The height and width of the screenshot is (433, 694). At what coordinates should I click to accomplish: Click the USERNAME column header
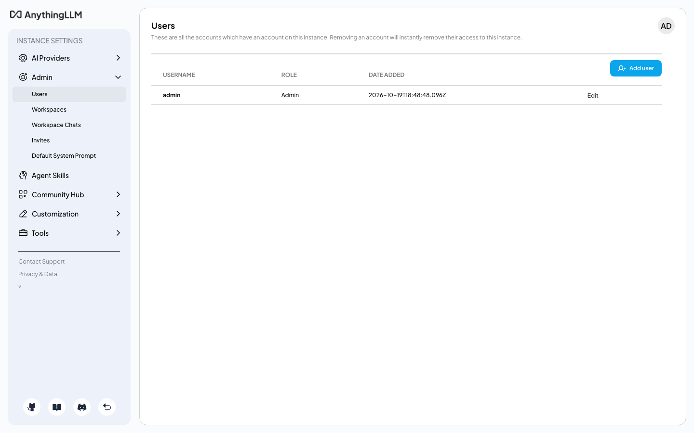179,75
